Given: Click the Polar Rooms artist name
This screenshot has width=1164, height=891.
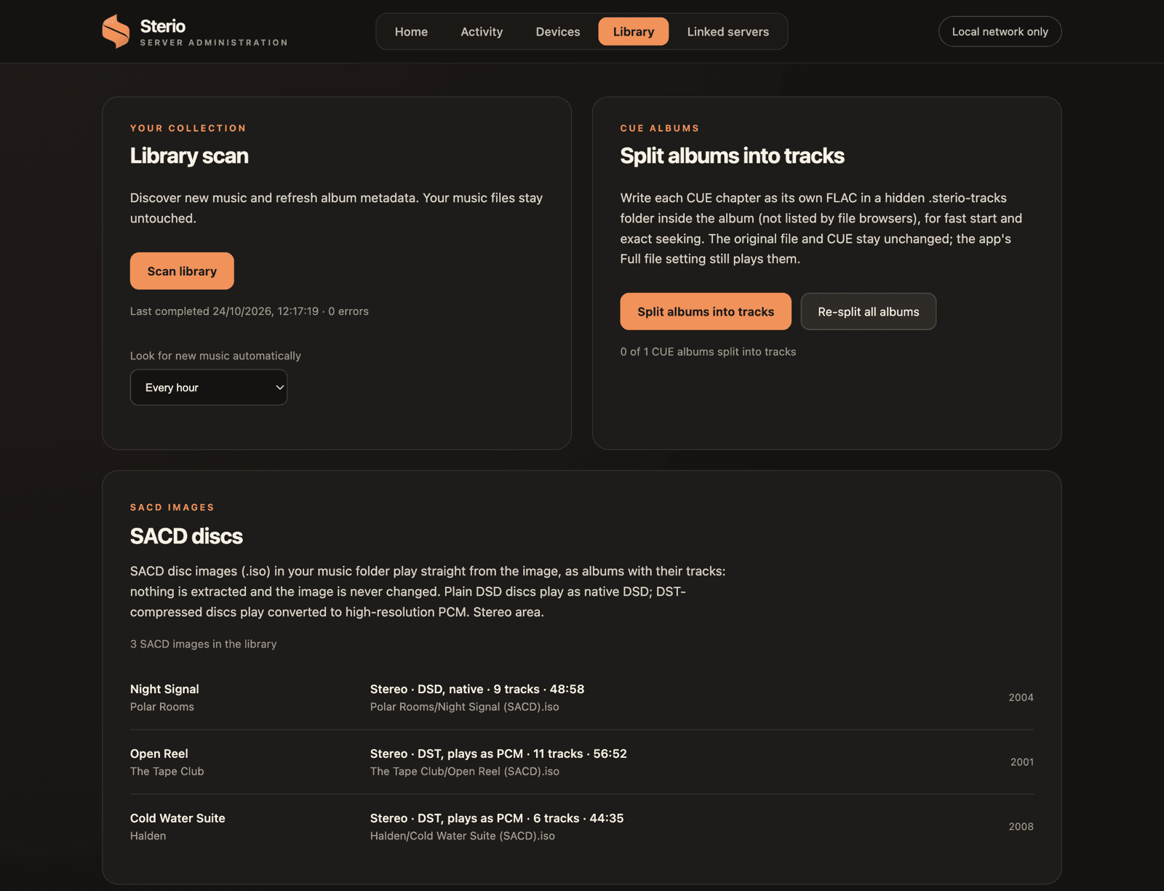Looking at the screenshot, I should [x=162, y=707].
